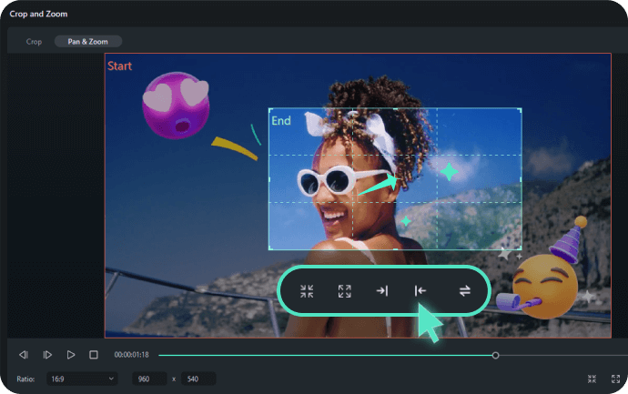Click the timecode 00:00:01:18

pos(131,355)
